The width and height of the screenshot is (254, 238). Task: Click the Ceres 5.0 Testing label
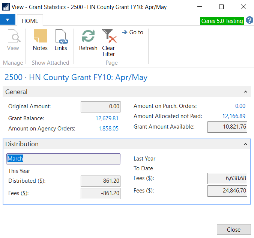[x=222, y=21]
